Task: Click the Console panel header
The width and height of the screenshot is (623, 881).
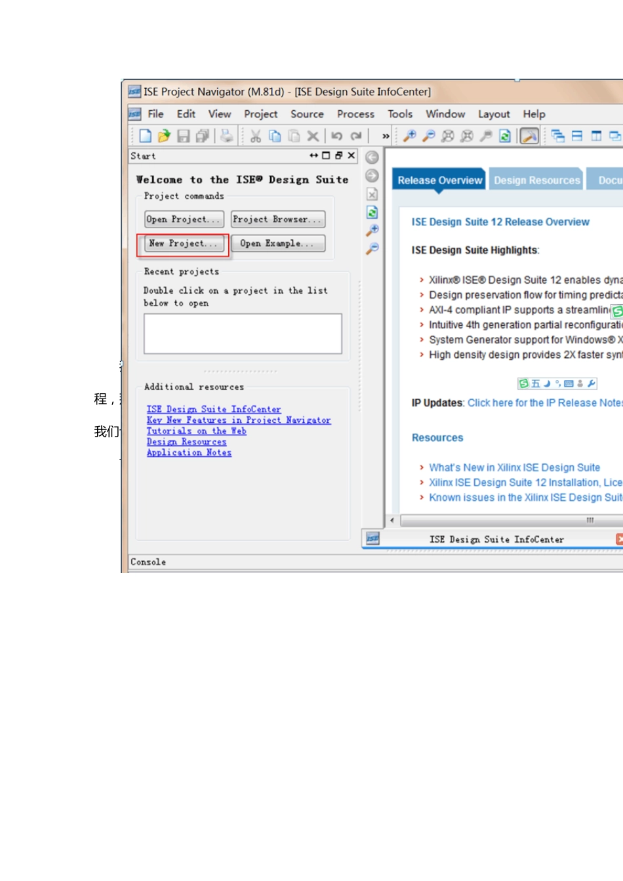Action: tap(375, 562)
